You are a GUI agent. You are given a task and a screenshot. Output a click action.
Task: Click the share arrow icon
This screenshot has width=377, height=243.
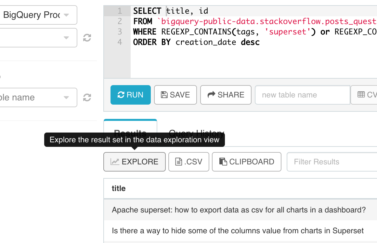(x=211, y=95)
